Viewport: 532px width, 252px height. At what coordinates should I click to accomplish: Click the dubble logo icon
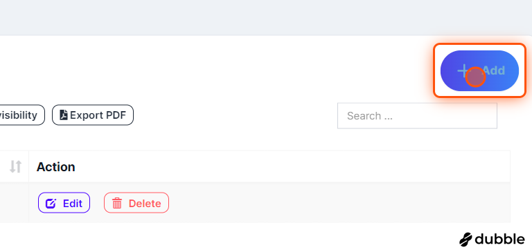[x=465, y=240]
